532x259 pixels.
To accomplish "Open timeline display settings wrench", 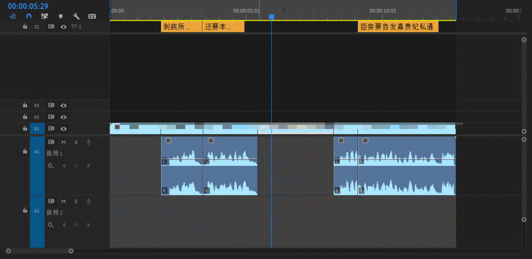I will [x=76, y=16].
